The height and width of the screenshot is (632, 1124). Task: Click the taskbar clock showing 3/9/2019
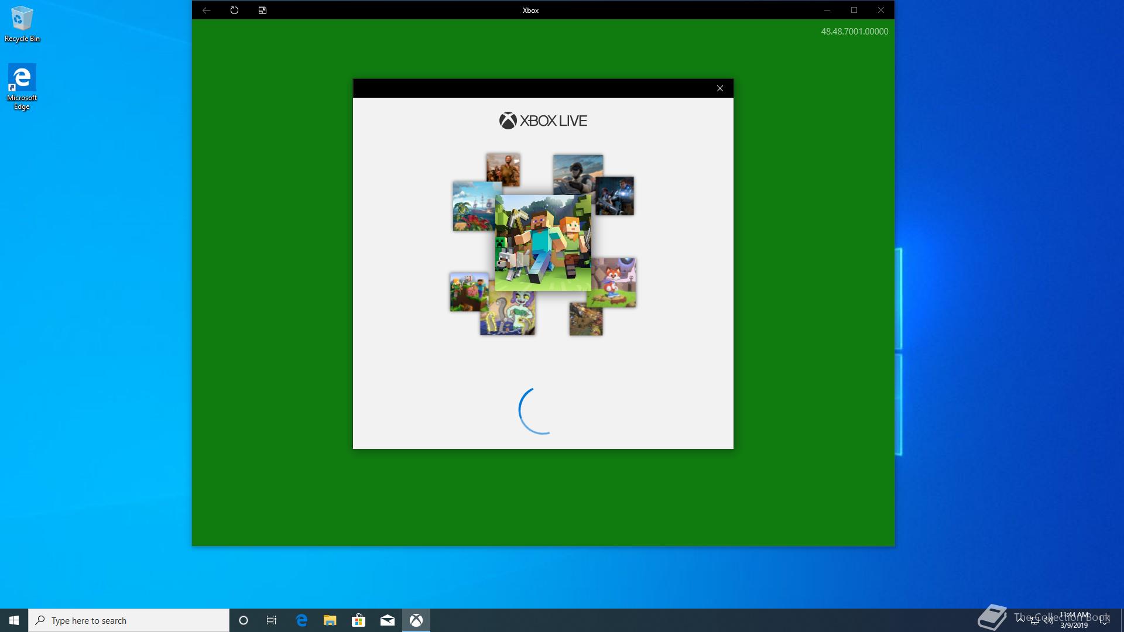pyautogui.click(x=1074, y=620)
